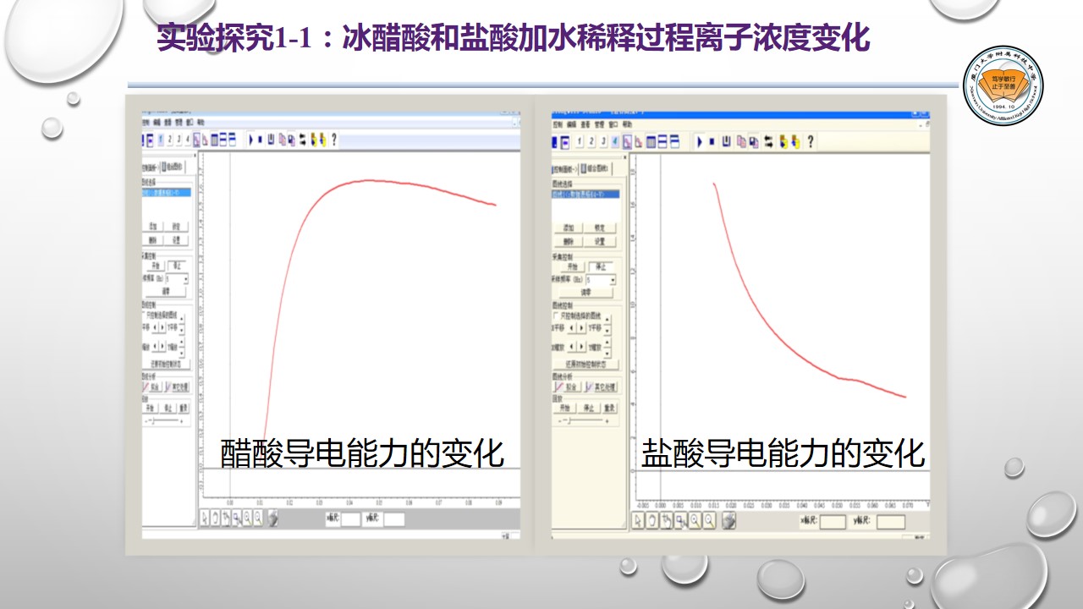The width and height of the screenshot is (1083, 609).
Task: Click the 调零 button in the right window
Action: 586,293
